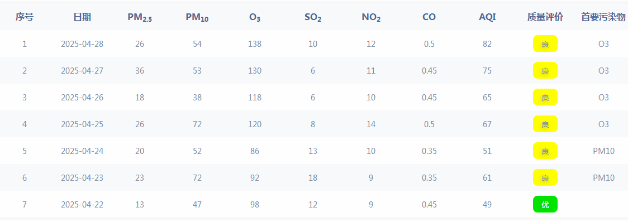
Task: Click the 日期 column header
Action: point(82,17)
